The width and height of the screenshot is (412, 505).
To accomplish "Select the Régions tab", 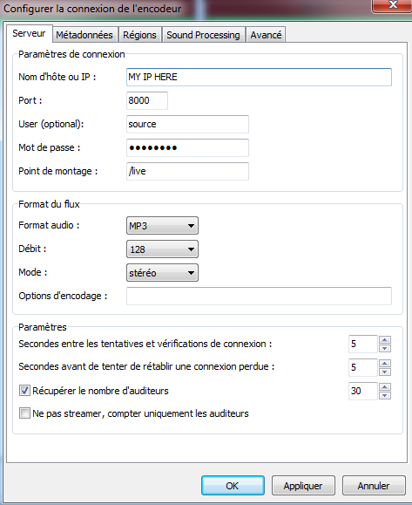I will click(139, 35).
